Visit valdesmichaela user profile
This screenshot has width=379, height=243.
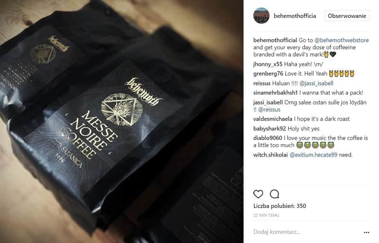(x=273, y=119)
